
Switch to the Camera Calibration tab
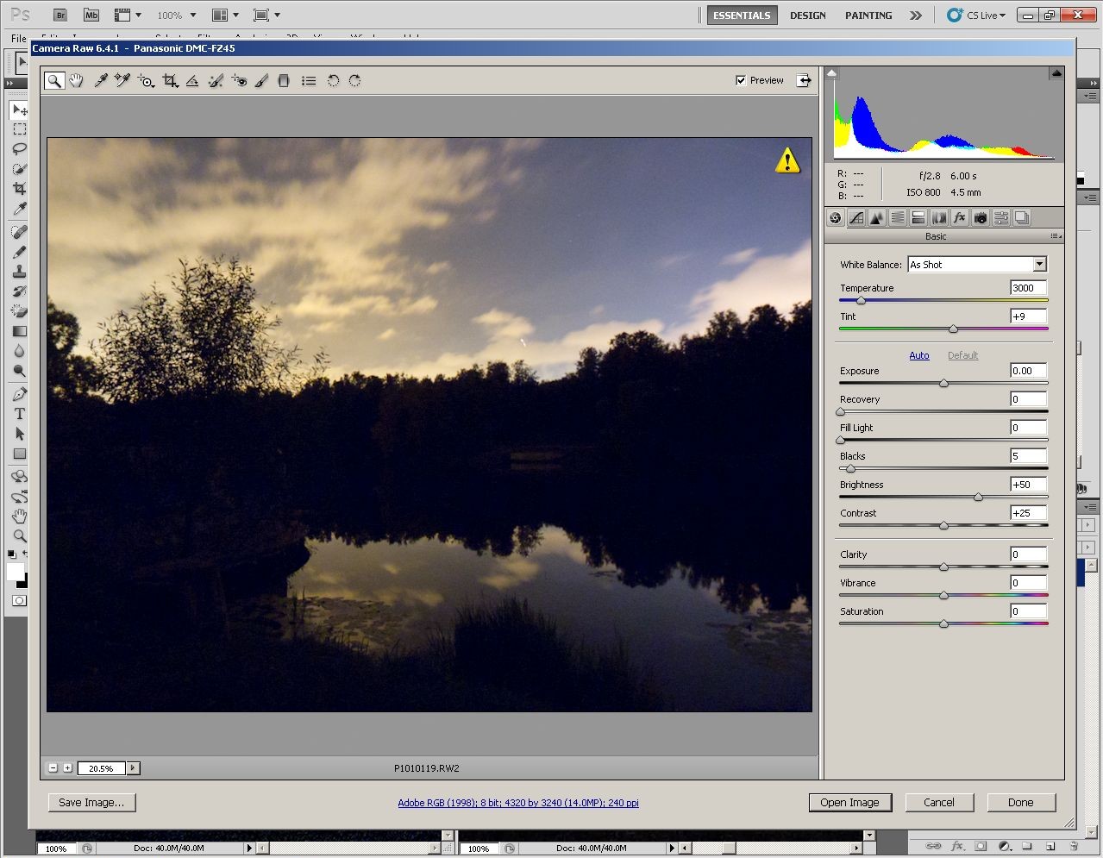click(x=980, y=218)
